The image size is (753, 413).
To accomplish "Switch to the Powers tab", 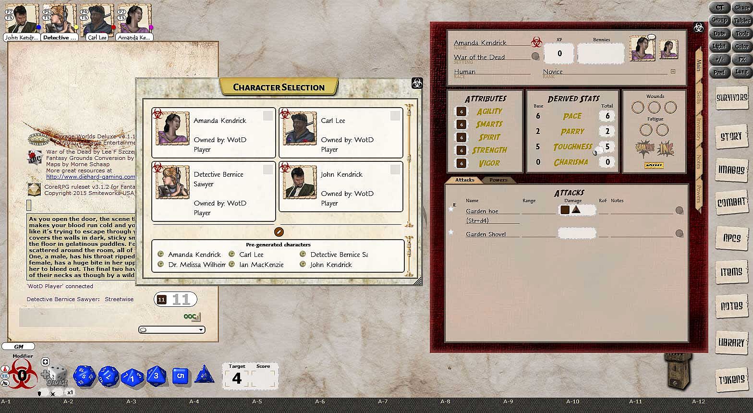I will pos(498,180).
